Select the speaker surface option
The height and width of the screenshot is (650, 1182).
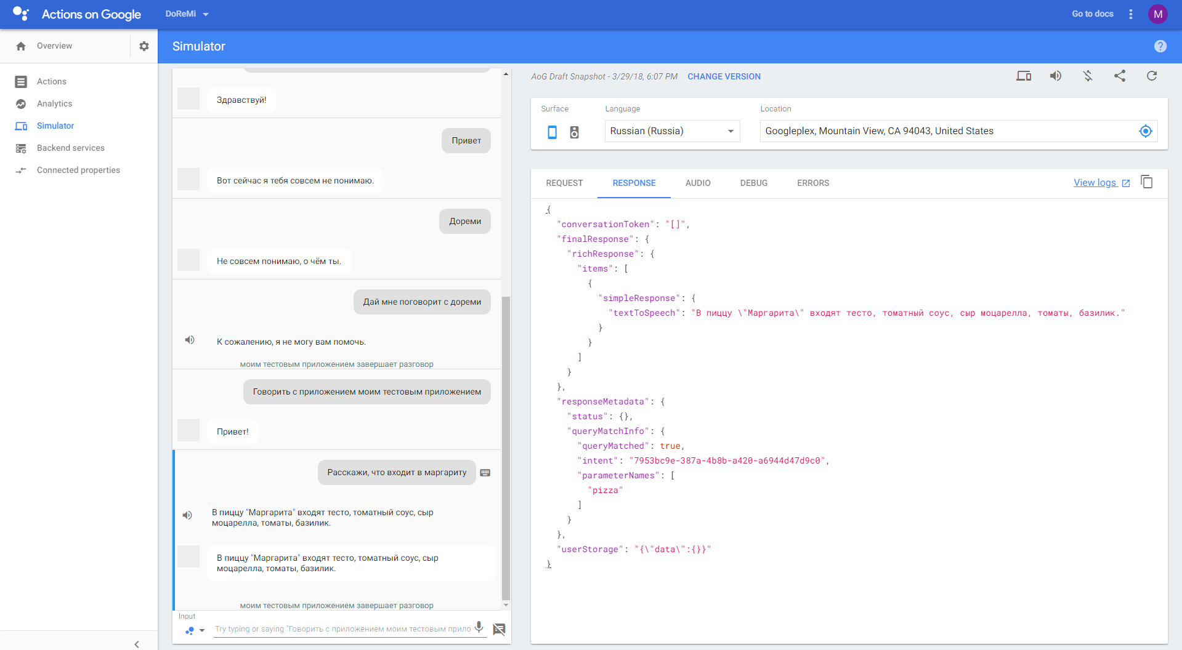574,132
